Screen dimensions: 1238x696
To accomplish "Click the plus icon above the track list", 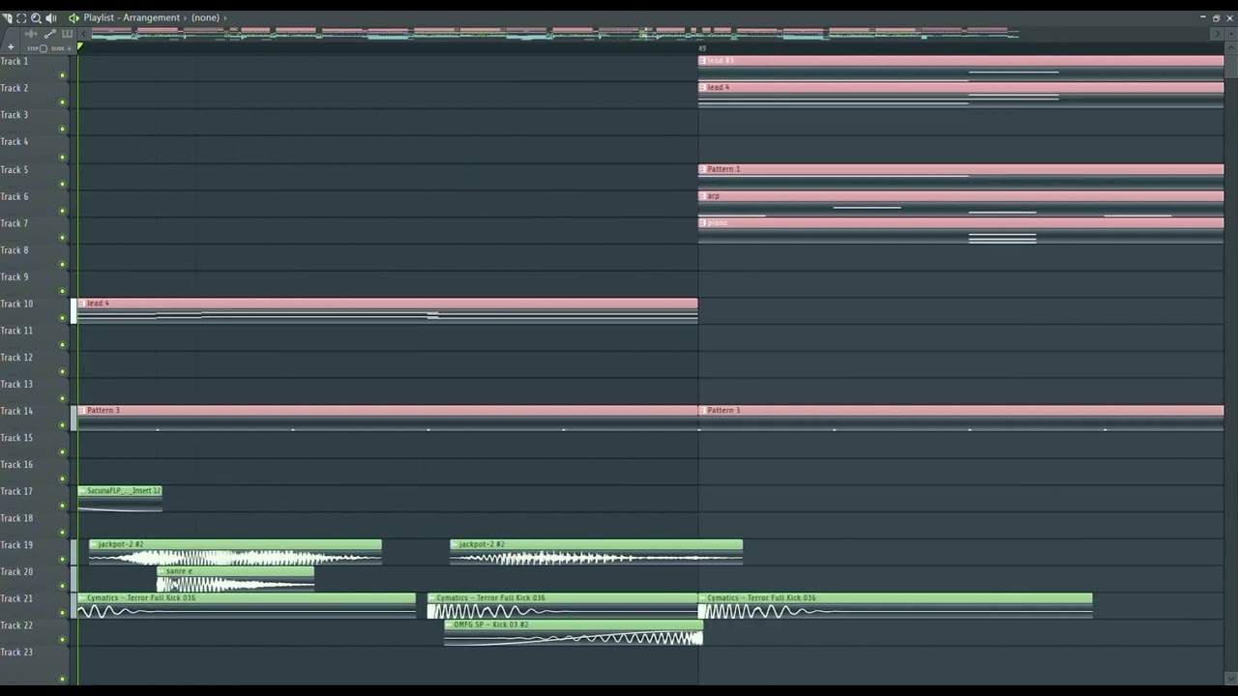I will (x=11, y=46).
